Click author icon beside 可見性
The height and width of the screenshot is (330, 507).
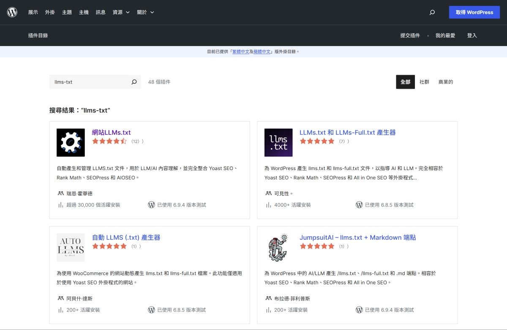(x=268, y=193)
